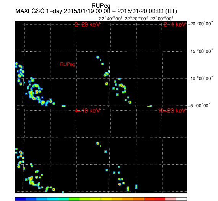Click the +10°00'00" declination label
218x201 pixels.
click(200, 78)
